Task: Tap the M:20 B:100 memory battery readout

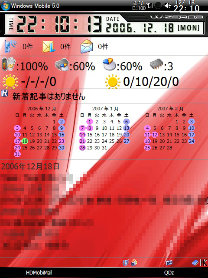Action: (x=139, y=6)
